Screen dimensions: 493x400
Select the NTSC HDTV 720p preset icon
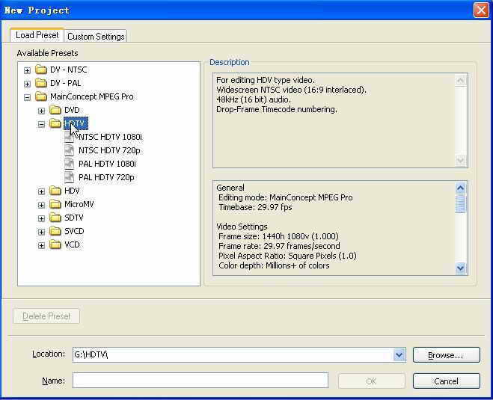70,150
